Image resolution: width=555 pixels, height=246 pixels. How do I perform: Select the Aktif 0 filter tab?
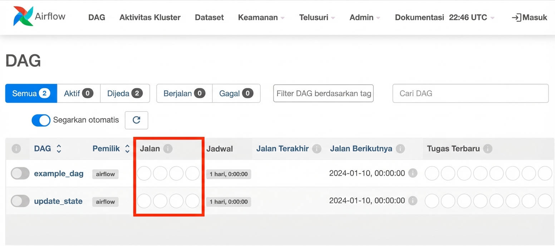pyautogui.click(x=79, y=93)
